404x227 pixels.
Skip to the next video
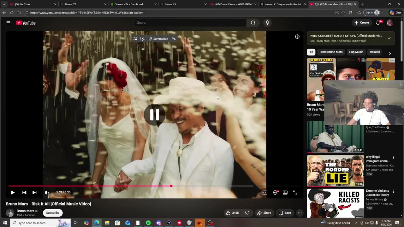point(34,192)
